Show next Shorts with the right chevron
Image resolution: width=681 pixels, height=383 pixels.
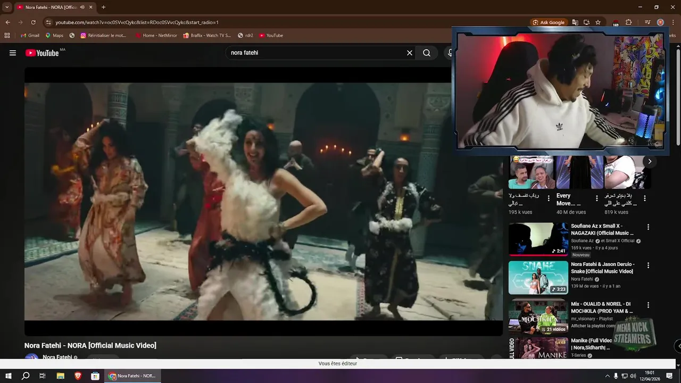pos(650,161)
